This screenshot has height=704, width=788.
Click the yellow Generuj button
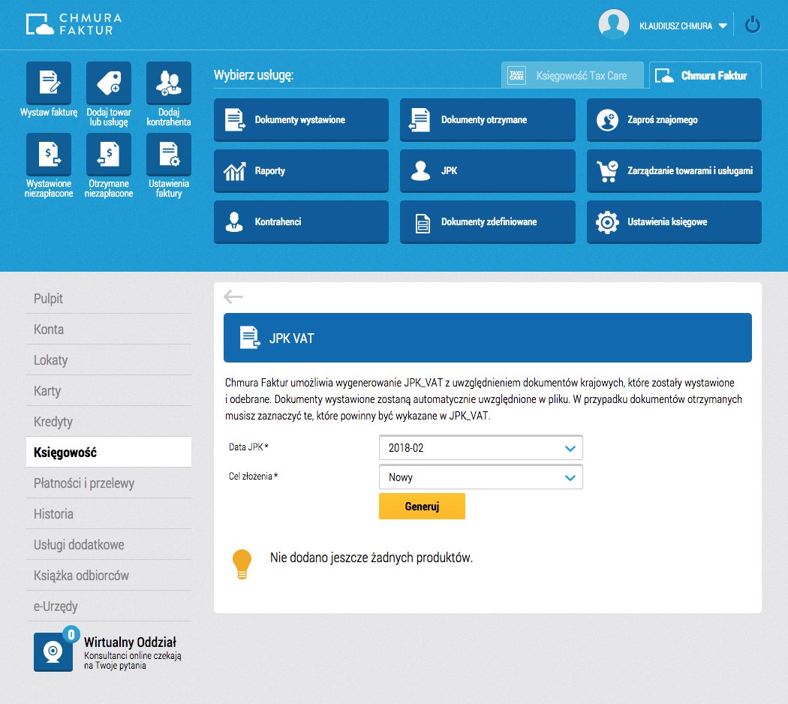pos(422,506)
